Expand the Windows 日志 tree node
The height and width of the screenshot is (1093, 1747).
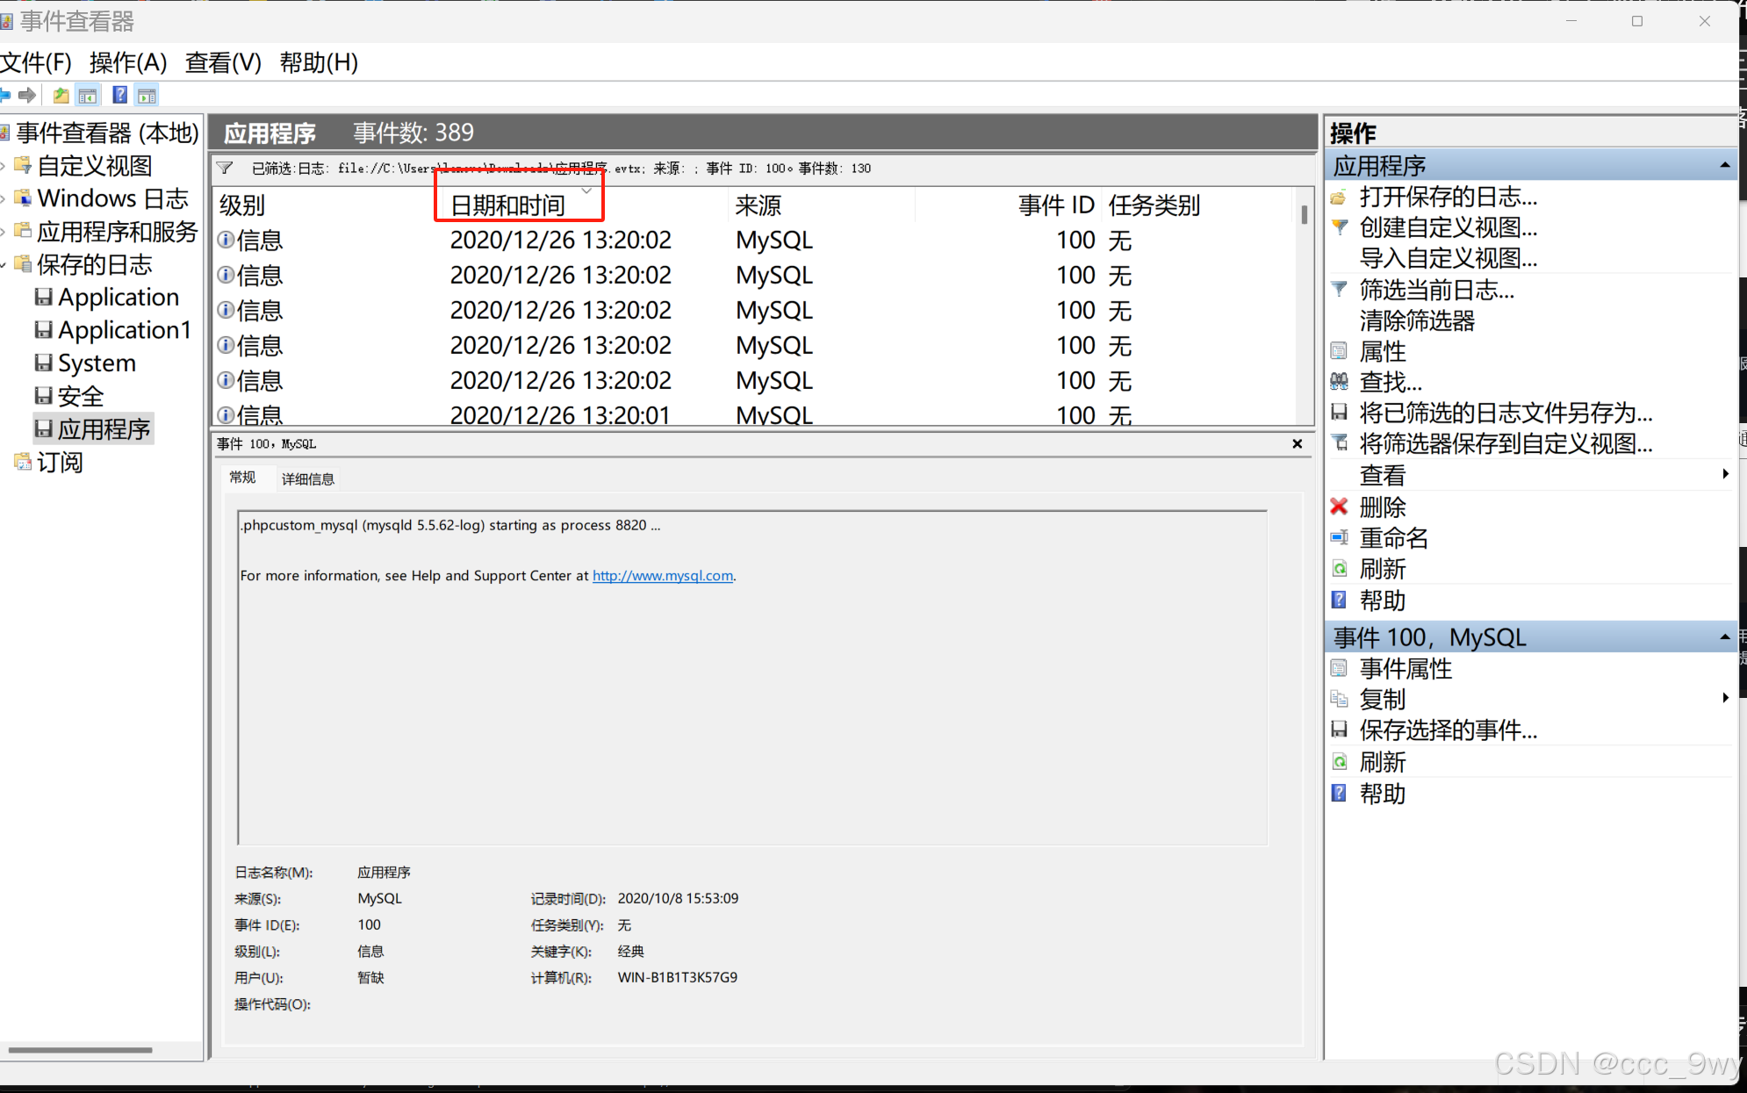(x=4, y=199)
